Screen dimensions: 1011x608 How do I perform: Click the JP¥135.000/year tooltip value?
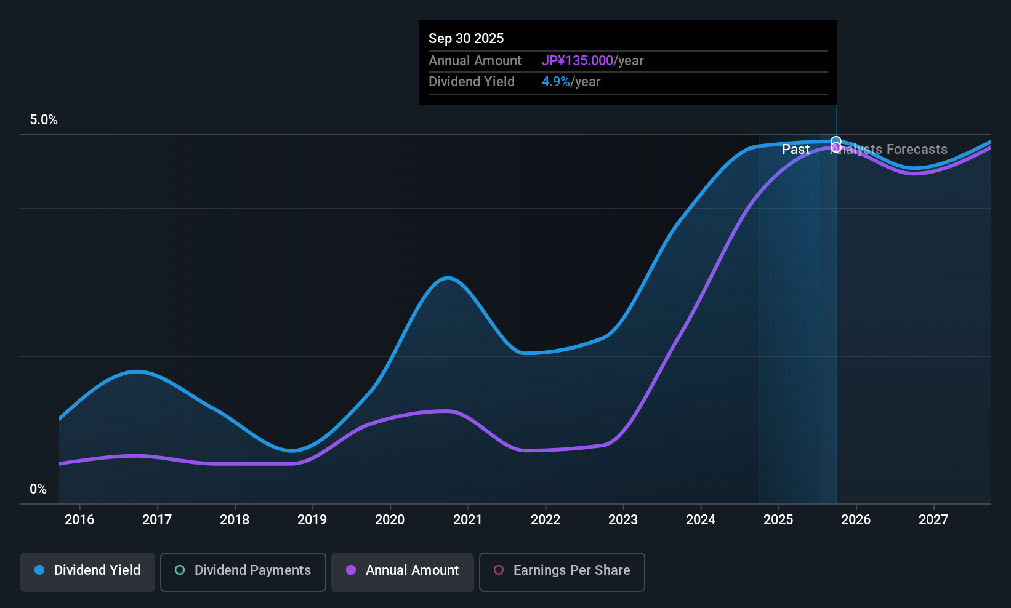pyautogui.click(x=592, y=61)
